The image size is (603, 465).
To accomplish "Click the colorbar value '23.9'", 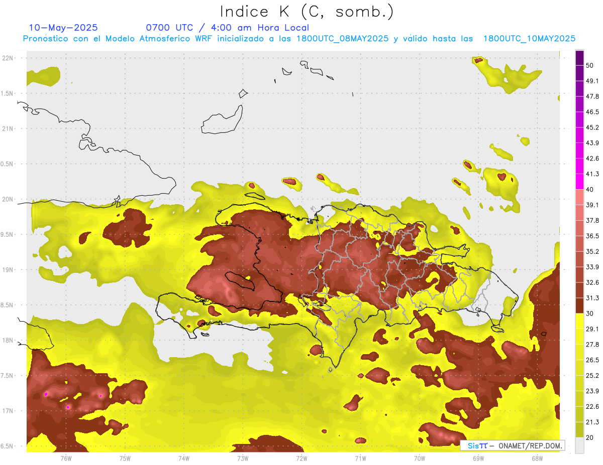I will point(592,392).
